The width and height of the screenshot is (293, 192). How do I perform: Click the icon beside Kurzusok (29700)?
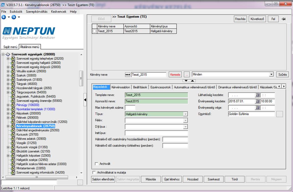(13, 134)
